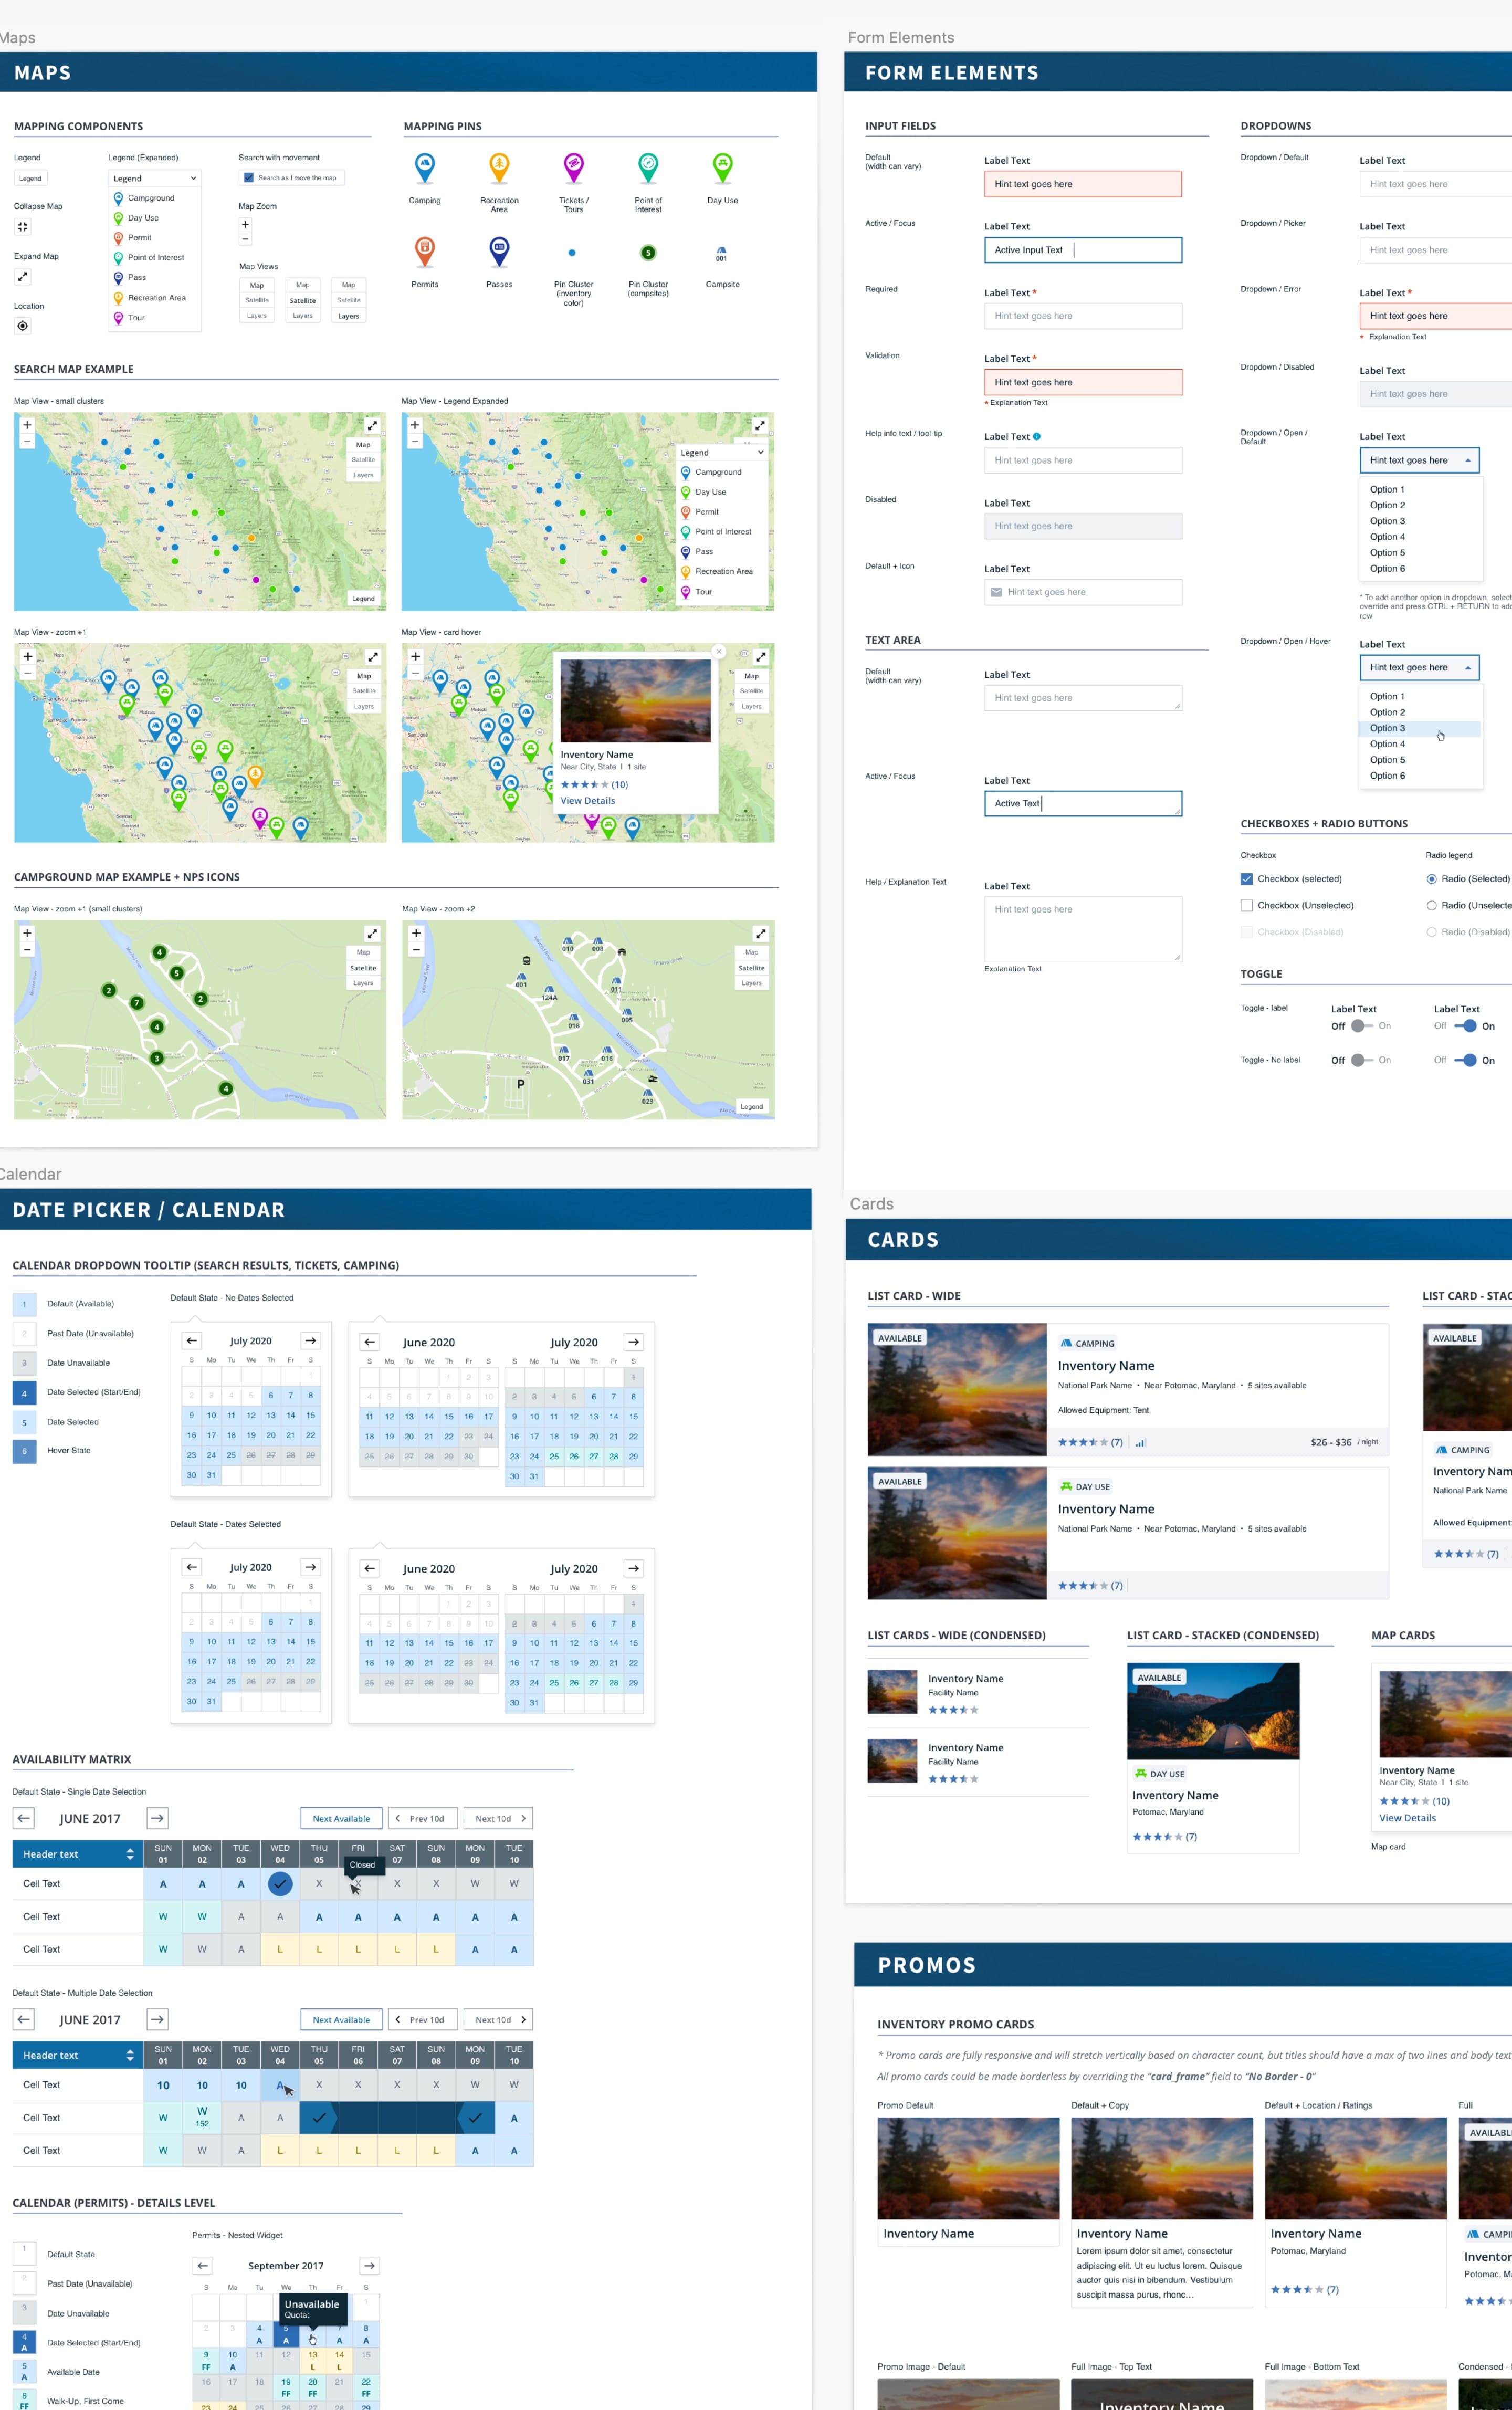Click the Camping map pin icon
This screenshot has height=2410, width=1512.
click(x=424, y=166)
